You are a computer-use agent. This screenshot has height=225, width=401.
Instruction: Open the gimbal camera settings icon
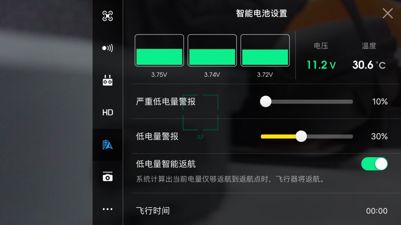[107, 176]
